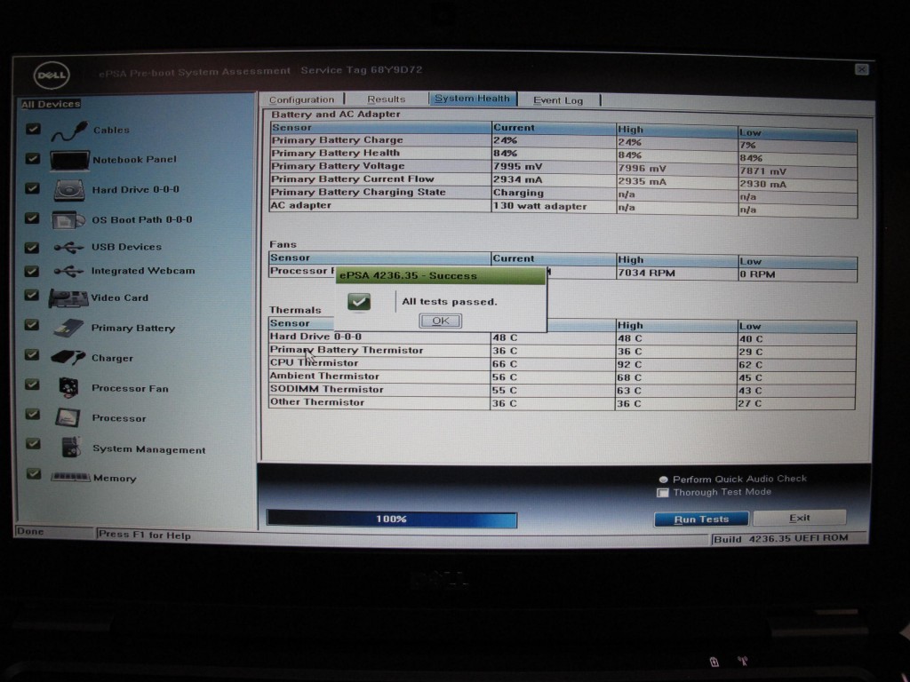This screenshot has height=682, width=910.
Task: Click the Primary Battery Health row label
Action: (x=335, y=153)
